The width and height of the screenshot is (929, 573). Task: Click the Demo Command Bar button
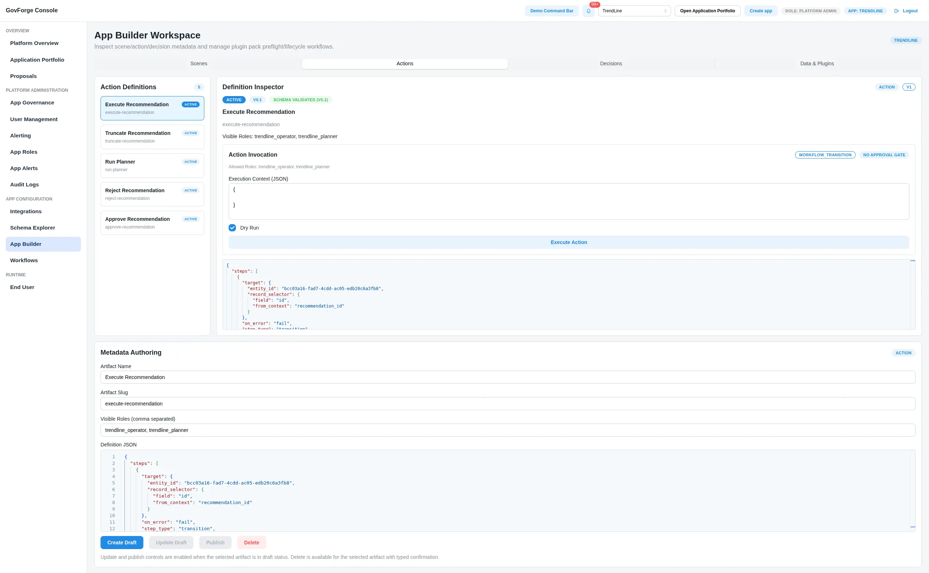[552, 11]
